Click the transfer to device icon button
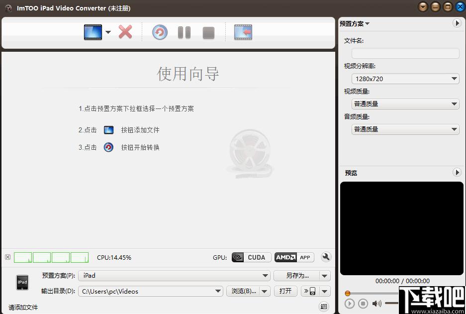 (310, 291)
